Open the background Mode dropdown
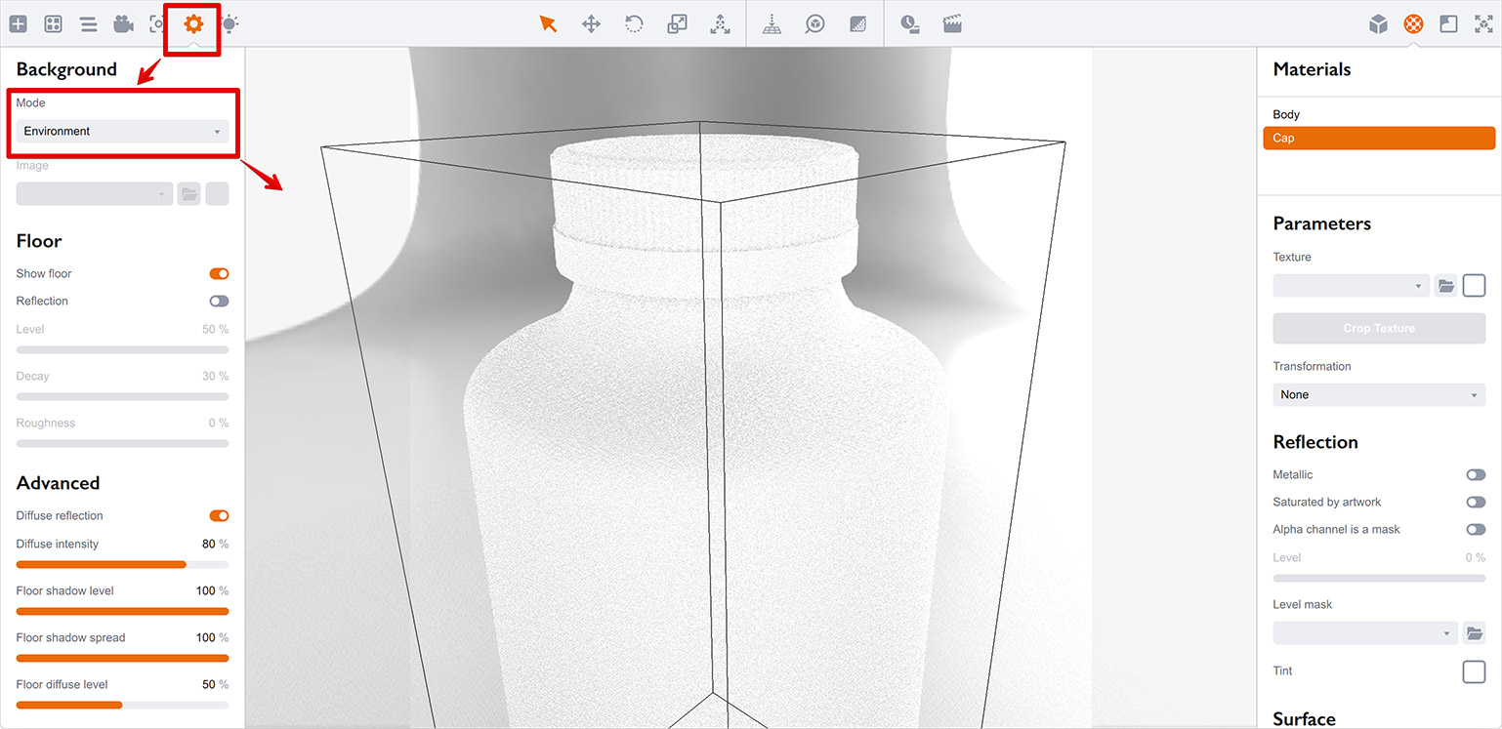Image resolution: width=1502 pixels, height=729 pixels. [122, 132]
